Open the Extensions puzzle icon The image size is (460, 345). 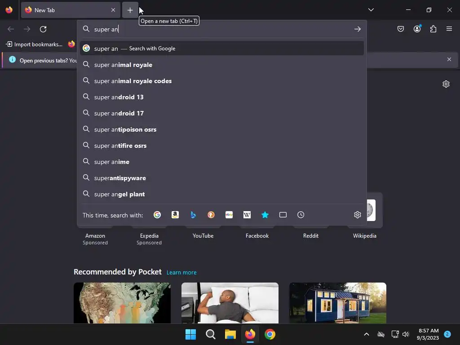tap(433, 29)
